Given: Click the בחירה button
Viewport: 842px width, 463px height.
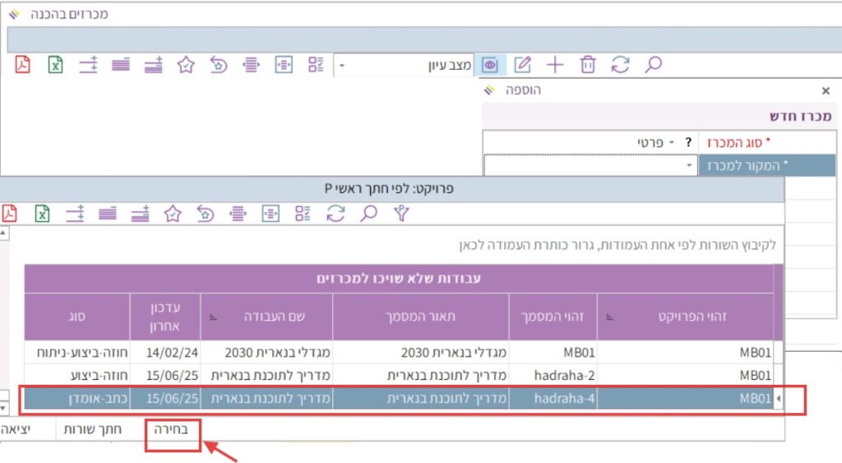Looking at the screenshot, I should 173,429.
